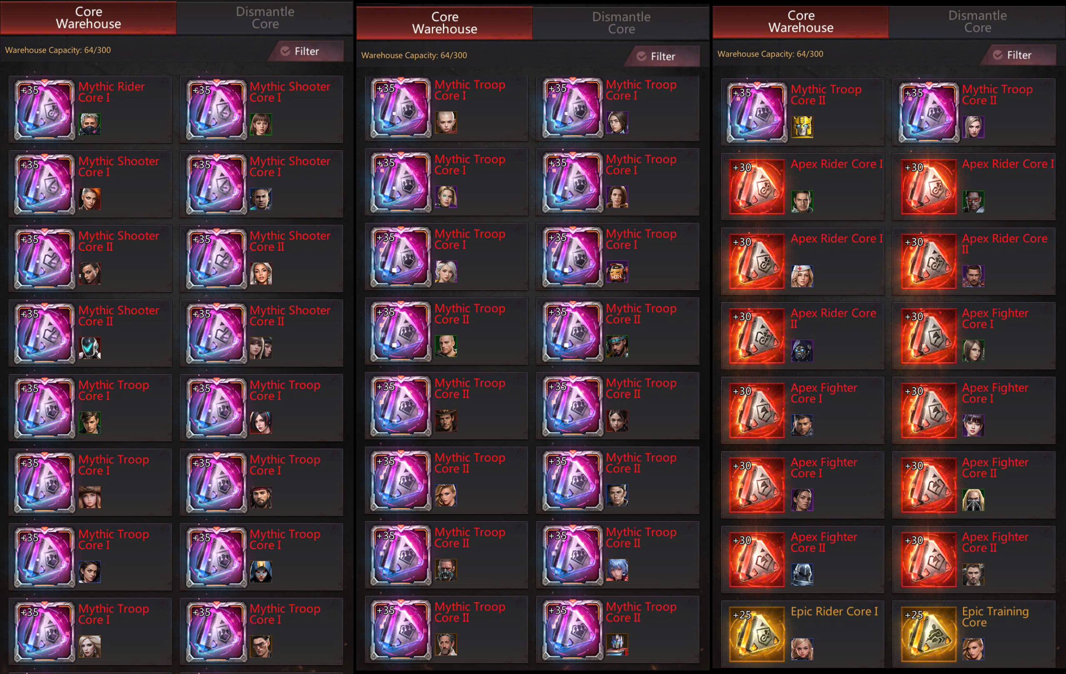
Task: Click the yellow robot hero portrait
Action: pyautogui.click(x=802, y=127)
